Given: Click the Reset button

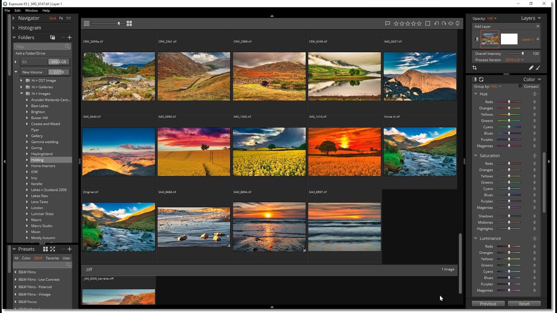Looking at the screenshot, I should tap(524, 304).
